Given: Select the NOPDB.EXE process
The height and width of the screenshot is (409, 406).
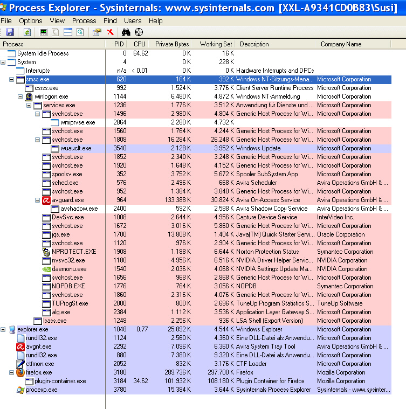Looking at the screenshot, I should (x=196, y=286).
